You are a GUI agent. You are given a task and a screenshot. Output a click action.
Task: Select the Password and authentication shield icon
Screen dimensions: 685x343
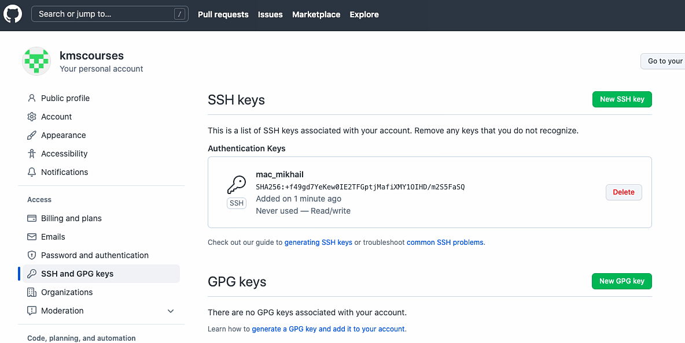point(32,255)
